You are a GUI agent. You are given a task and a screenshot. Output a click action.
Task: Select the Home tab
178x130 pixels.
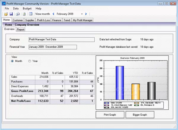click(7, 20)
